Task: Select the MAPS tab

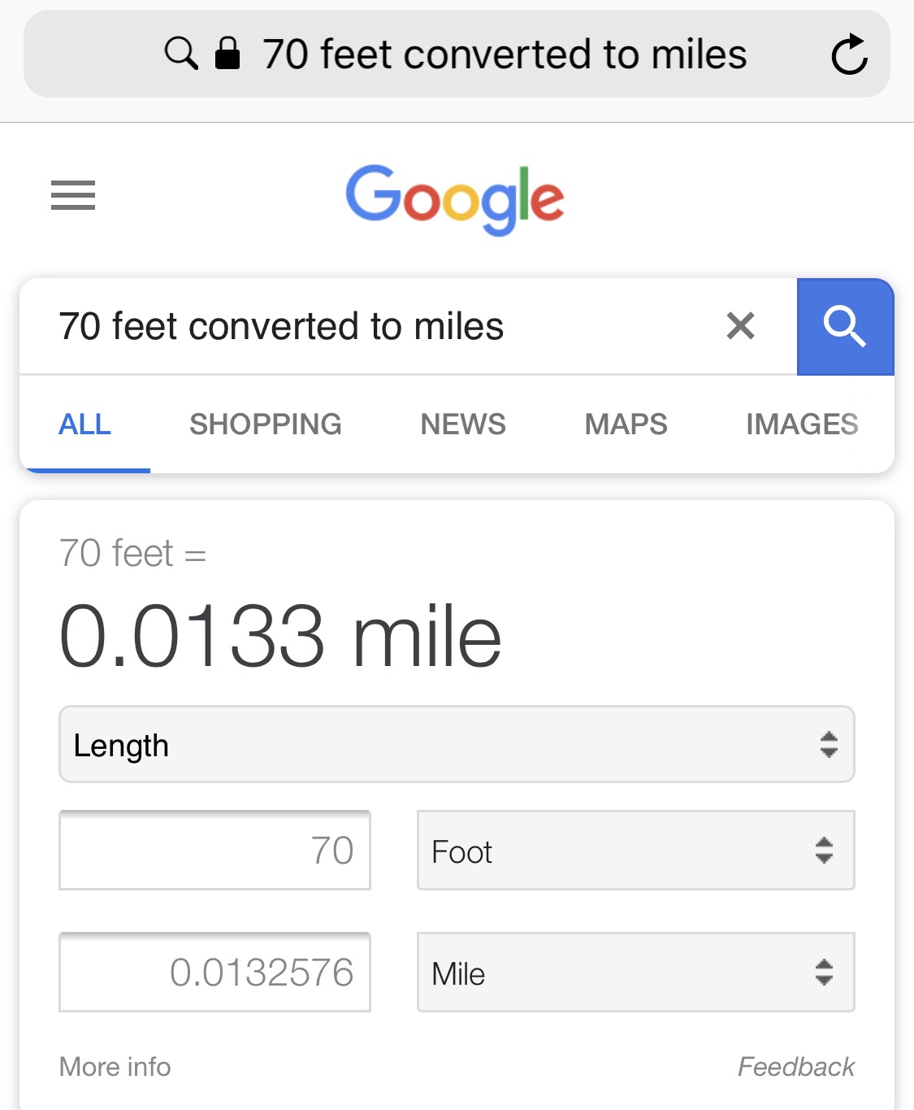Action: [626, 424]
